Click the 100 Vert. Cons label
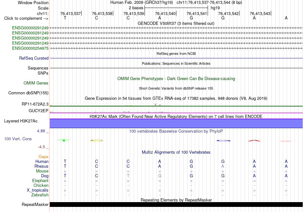Screen dimensions: 303x212 pos(18,139)
